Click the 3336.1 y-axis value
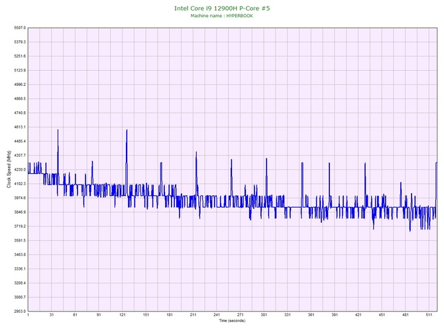 point(20,269)
